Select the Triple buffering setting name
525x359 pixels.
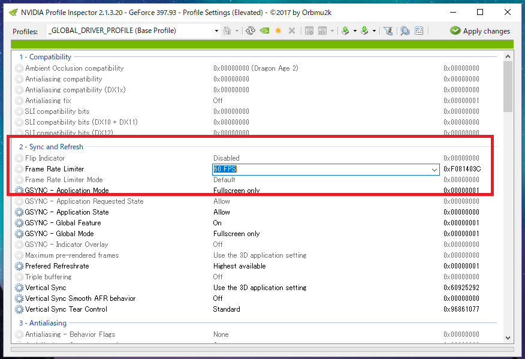pyautogui.click(x=48, y=277)
